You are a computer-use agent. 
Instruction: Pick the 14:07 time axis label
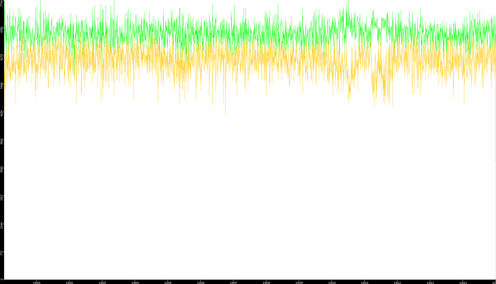coord(233,283)
